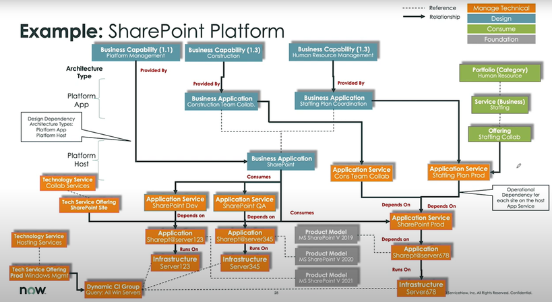Screen dimensions: 552x302
Task: Click Application Service Staffing Plan Prod box
Action: (x=459, y=172)
